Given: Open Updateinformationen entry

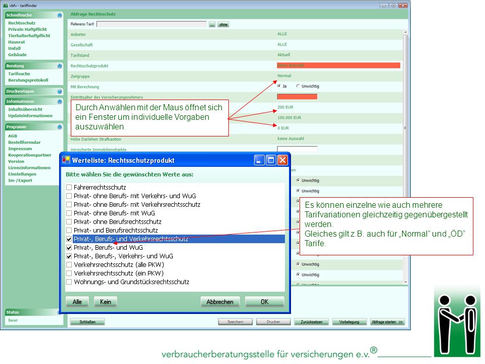Looking at the screenshot, I should point(30,116).
